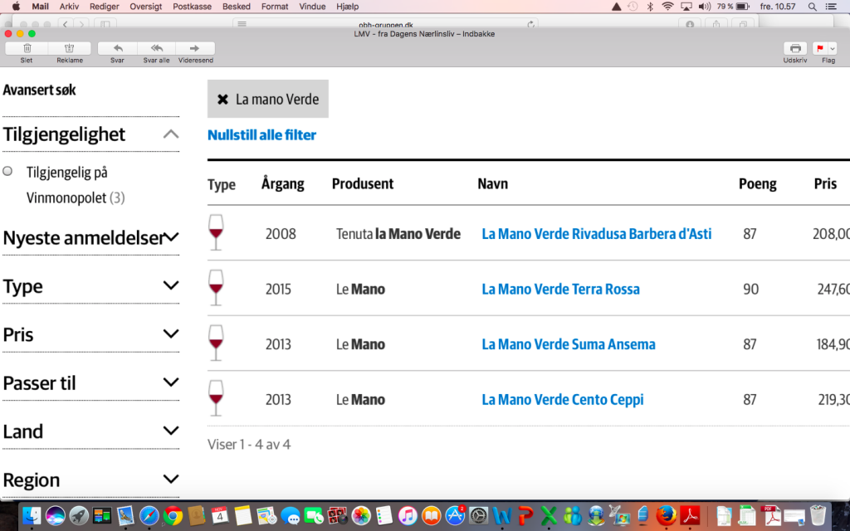Expand the Nyeste anmeldelser section
Viewport: 850px width, 531px height.
171,237
